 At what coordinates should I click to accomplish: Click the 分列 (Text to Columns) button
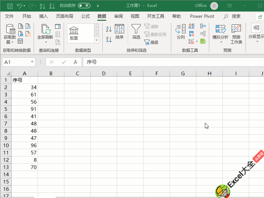click(181, 32)
